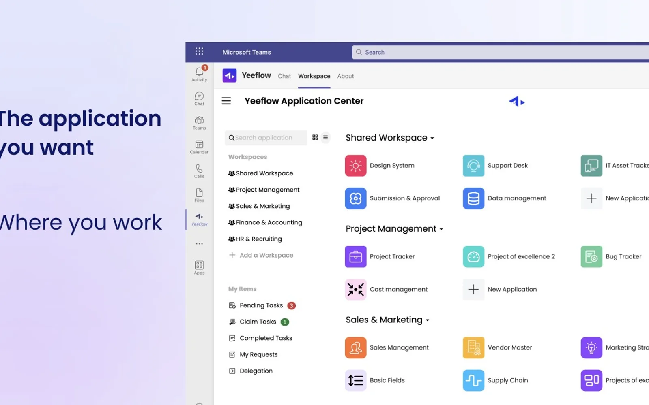This screenshot has width=649, height=405.
Task: Launch the Submission & Approval app
Action: [392, 198]
